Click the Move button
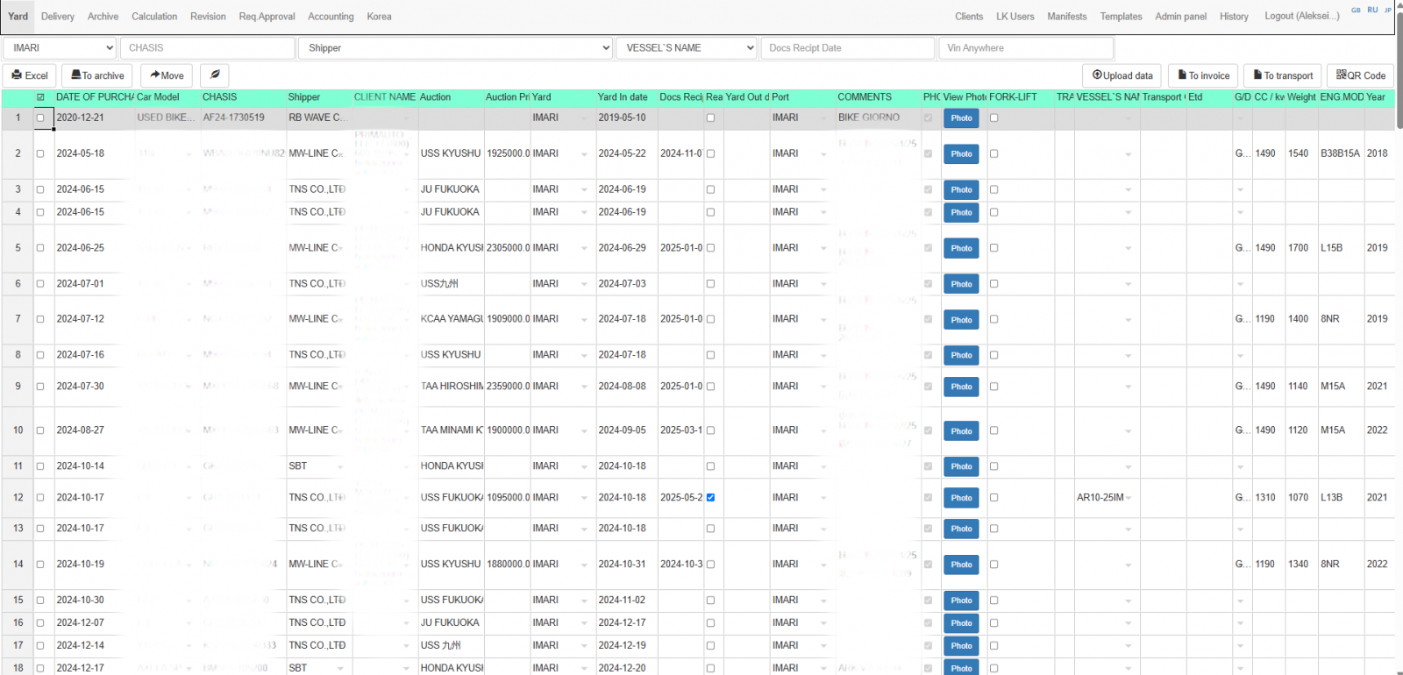This screenshot has height=675, width=1403. point(167,75)
